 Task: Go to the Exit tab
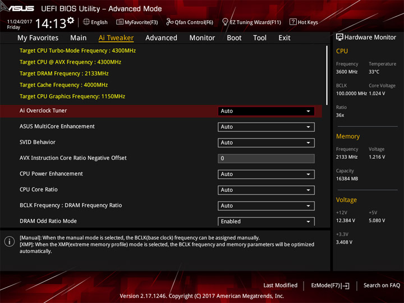point(284,38)
